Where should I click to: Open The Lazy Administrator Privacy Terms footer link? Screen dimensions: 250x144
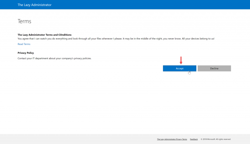172,139
